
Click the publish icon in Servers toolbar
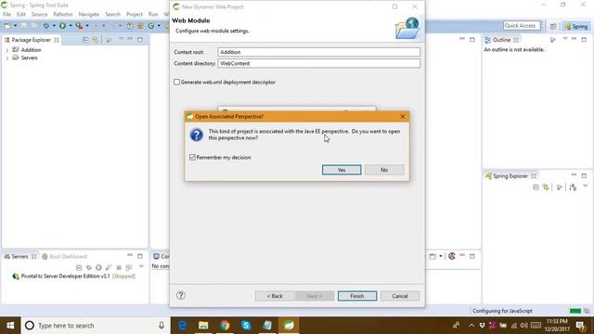tap(128, 267)
